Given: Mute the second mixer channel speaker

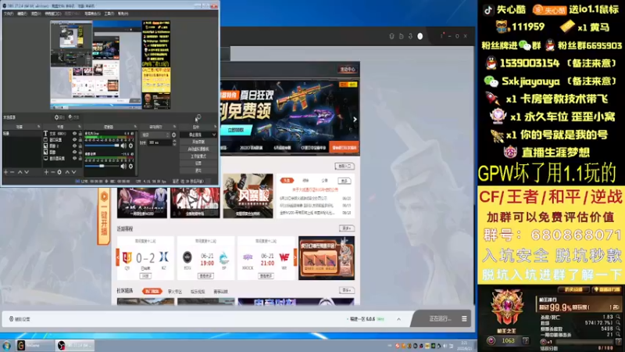Looking at the screenshot, I should pyautogui.click(x=123, y=166).
